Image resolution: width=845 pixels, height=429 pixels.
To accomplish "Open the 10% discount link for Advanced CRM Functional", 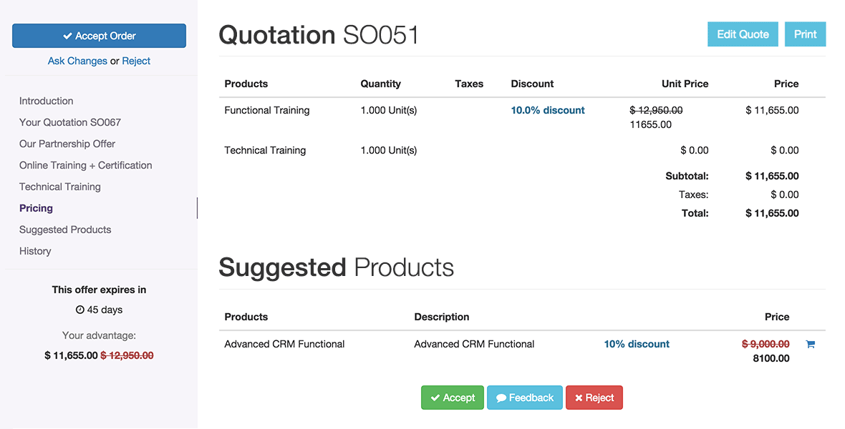I will pos(636,344).
